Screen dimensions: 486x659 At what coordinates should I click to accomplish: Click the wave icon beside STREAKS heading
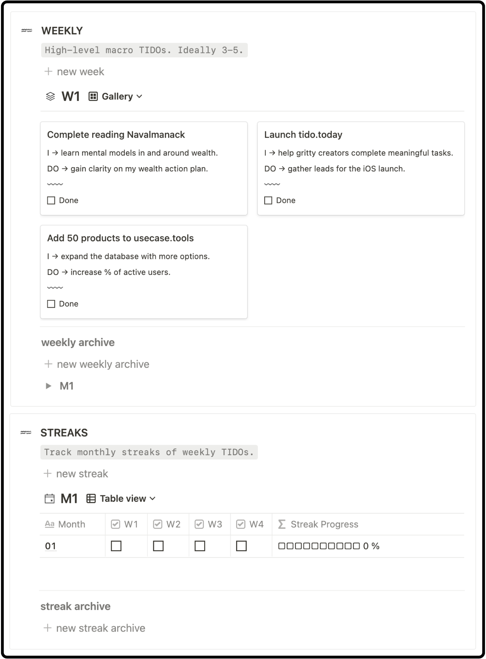[x=26, y=432]
